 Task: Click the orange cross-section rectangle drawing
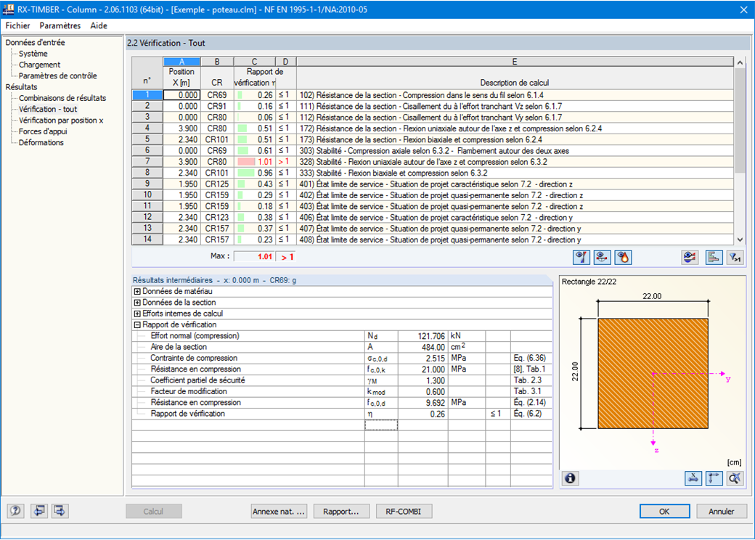[x=653, y=374]
